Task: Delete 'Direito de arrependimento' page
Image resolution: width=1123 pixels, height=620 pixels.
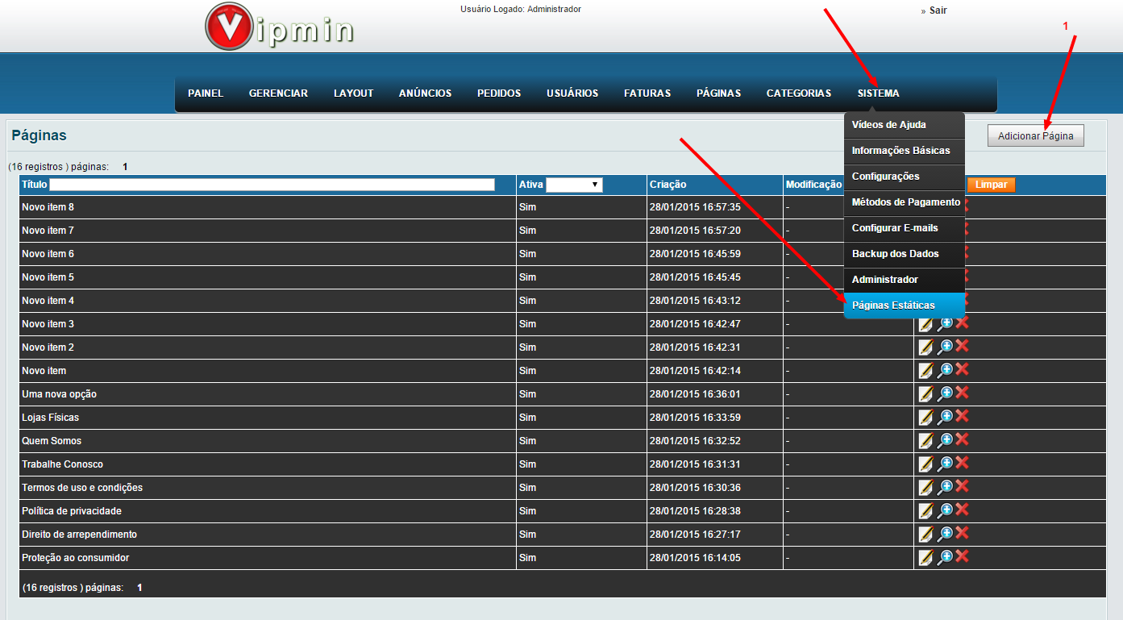Action: [x=962, y=534]
